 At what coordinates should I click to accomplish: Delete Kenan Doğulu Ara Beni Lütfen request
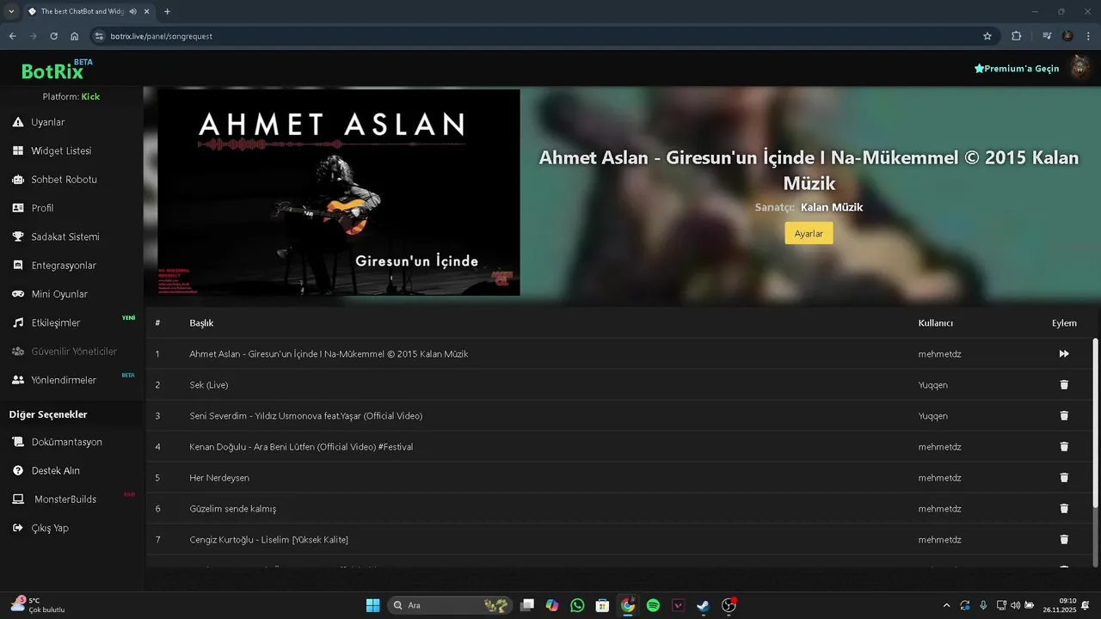1064,447
